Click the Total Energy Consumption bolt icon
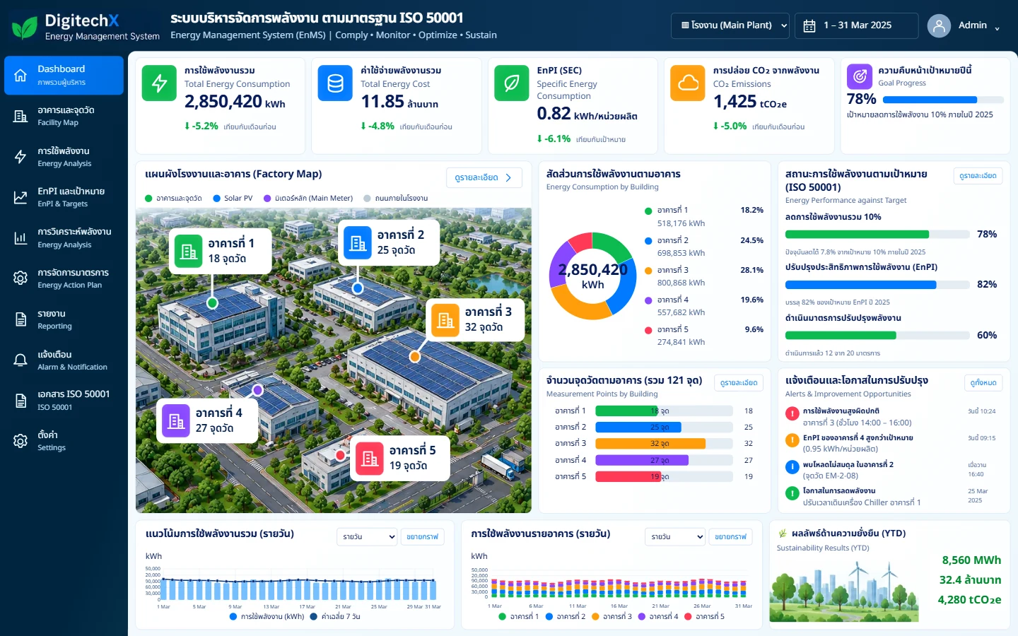This screenshot has width=1018, height=636. coord(160,83)
